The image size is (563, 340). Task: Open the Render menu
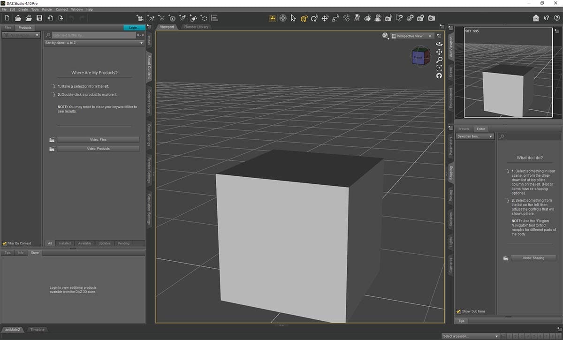pyautogui.click(x=47, y=9)
